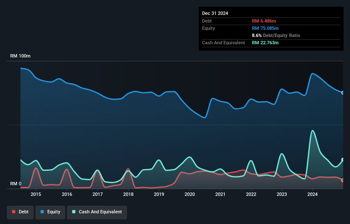Select the red Debt endpoint marker
350x224 pixels.
[343, 180]
